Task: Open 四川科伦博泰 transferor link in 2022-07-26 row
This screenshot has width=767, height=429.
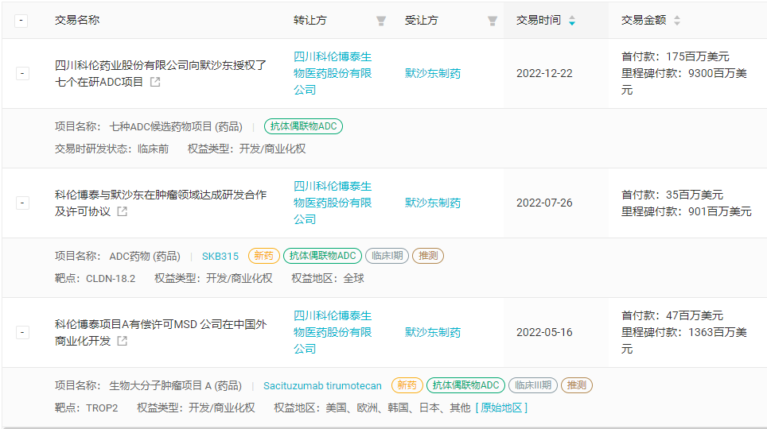Action: point(333,203)
